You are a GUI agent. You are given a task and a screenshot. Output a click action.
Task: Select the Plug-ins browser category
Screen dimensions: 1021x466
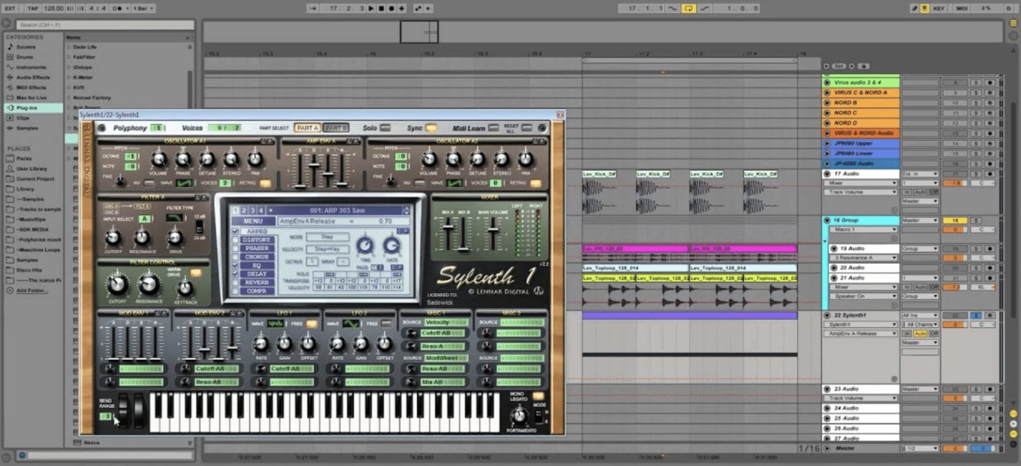click(33, 108)
